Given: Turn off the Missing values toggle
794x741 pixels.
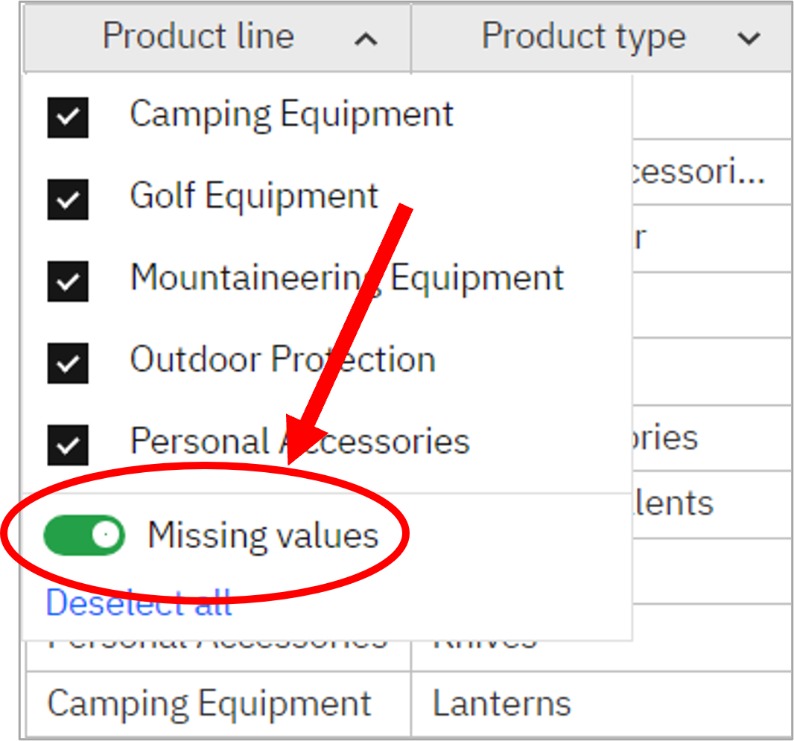Looking at the screenshot, I should (x=84, y=535).
